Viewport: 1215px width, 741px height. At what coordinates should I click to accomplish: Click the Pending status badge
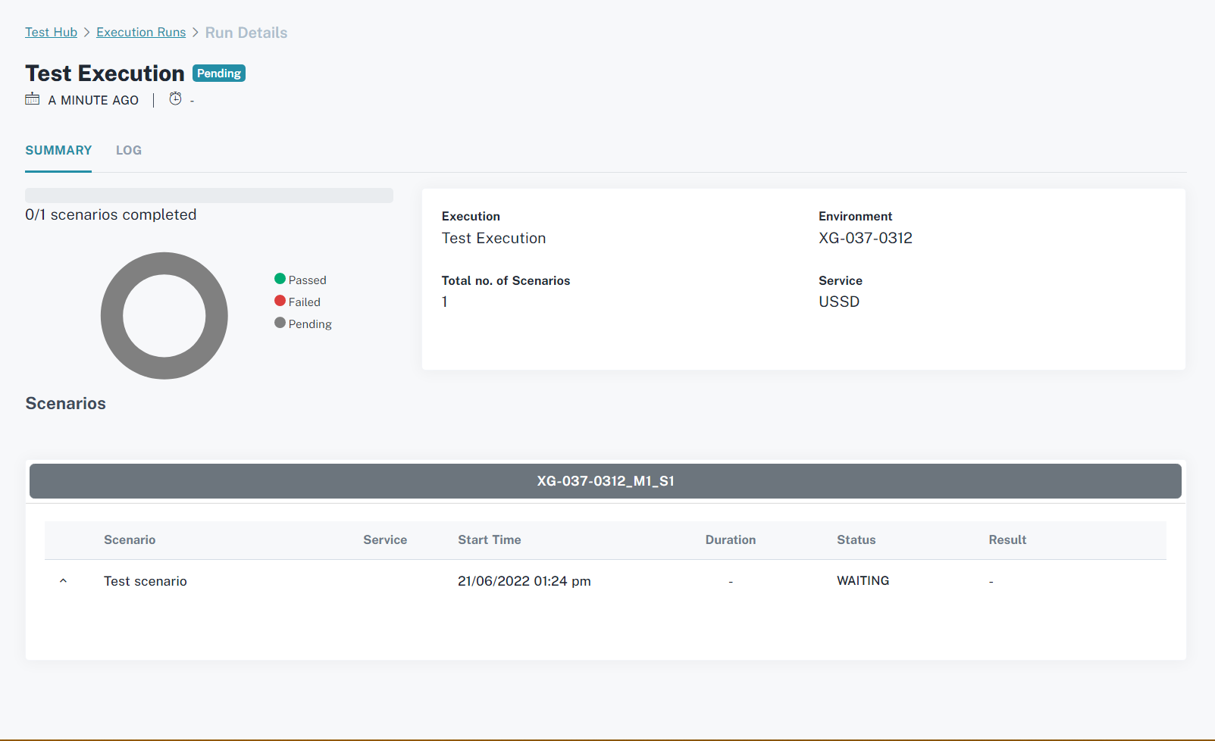219,73
